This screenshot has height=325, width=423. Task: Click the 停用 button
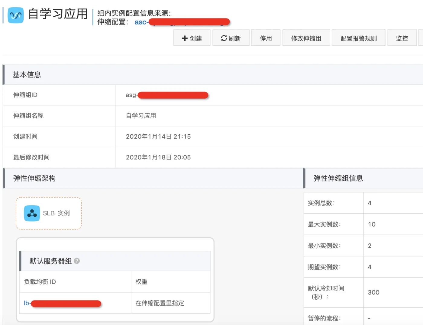point(266,38)
